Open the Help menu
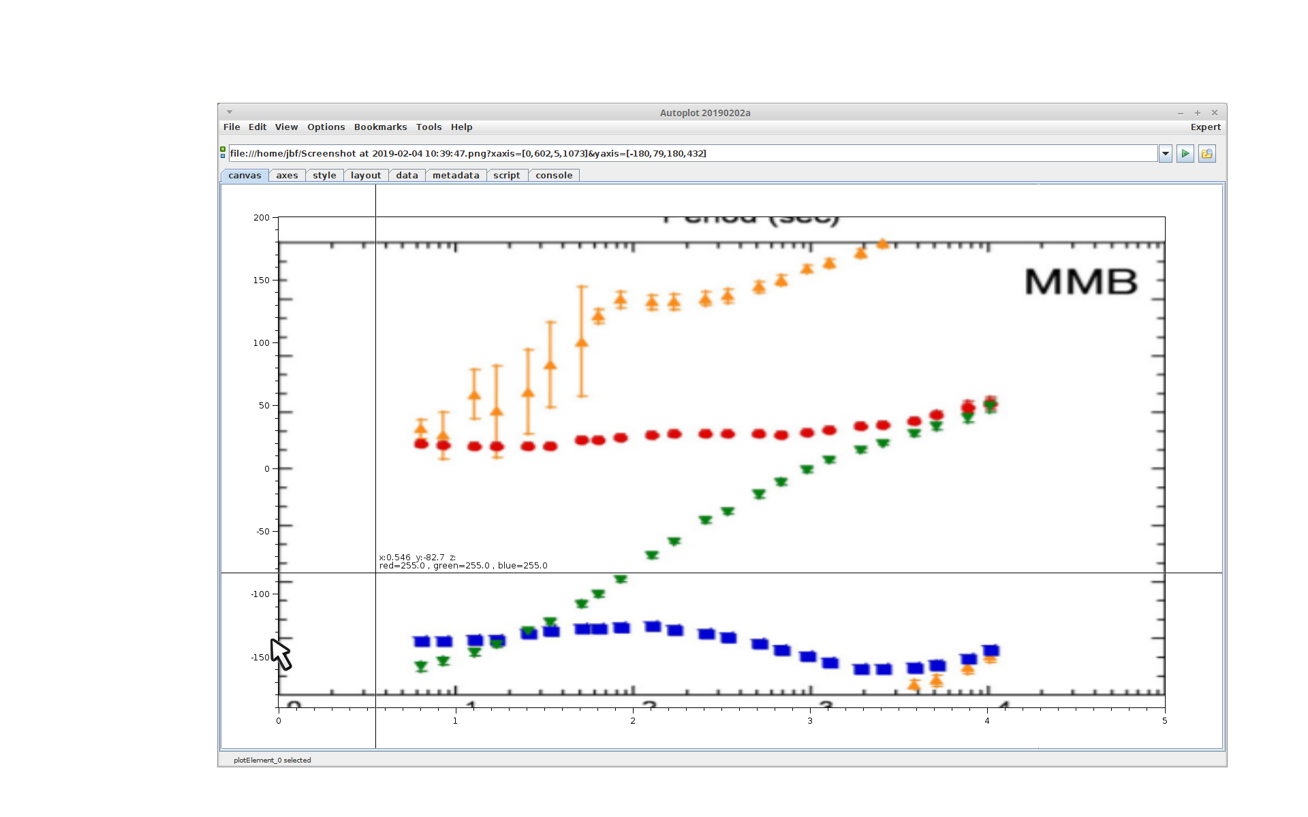The width and height of the screenshot is (1308, 817). pyautogui.click(x=461, y=127)
